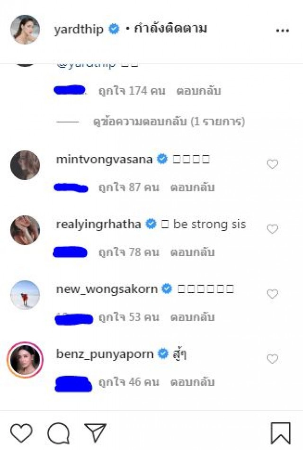Open benz_punyaporn's profile thumbnail

point(25,359)
